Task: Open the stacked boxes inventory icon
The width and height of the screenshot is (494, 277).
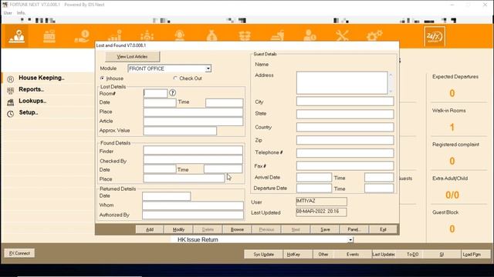Action: click(x=245, y=35)
